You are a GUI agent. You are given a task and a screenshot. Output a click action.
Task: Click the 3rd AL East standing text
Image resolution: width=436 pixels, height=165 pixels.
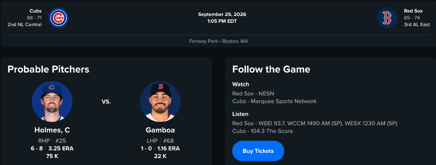tap(417, 25)
